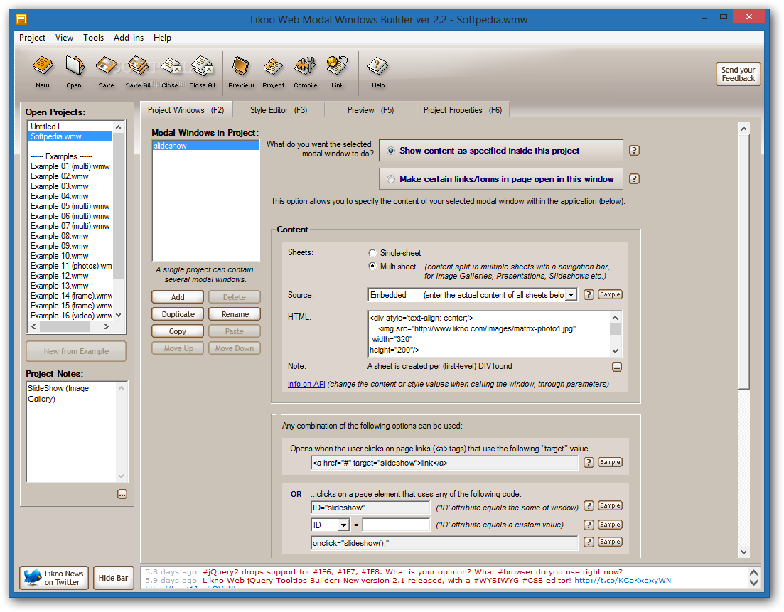Click Sample button for target link field

click(610, 462)
